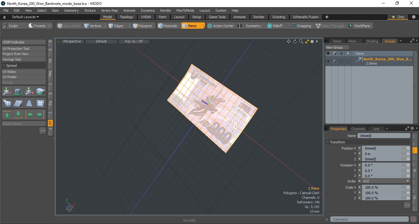Click the New Group button
419x224 pixels.
click(337, 47)
